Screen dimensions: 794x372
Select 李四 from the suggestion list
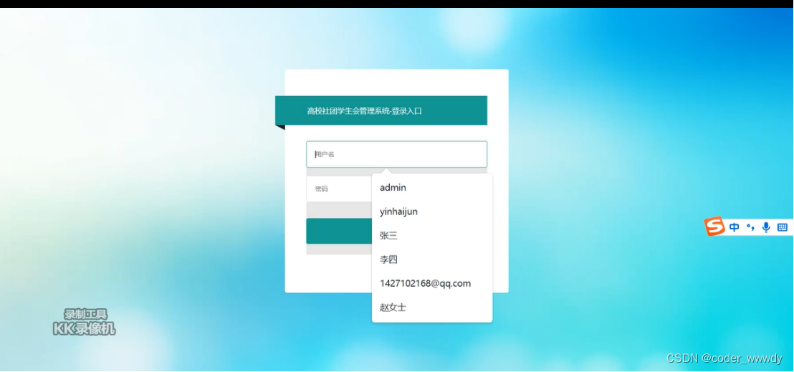click(x=432, y=259)
